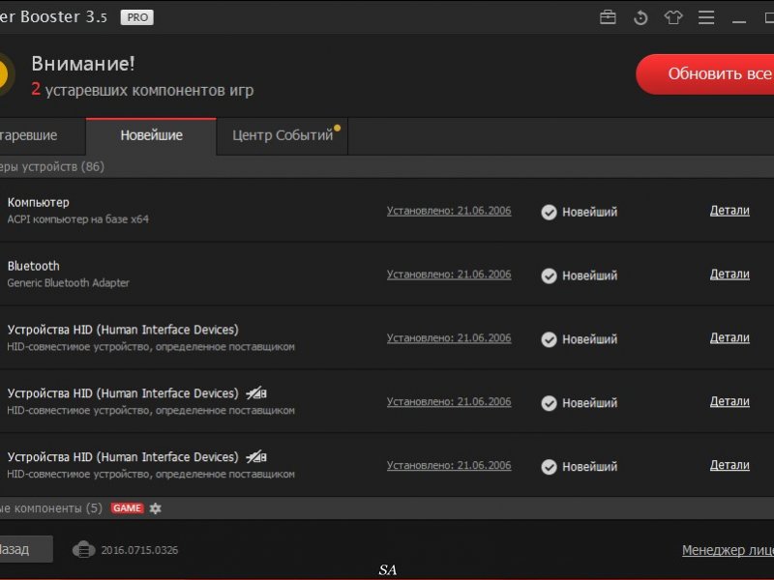
Task: Click the unplugged device icon in fourth row
Action: tap(256, 393)
